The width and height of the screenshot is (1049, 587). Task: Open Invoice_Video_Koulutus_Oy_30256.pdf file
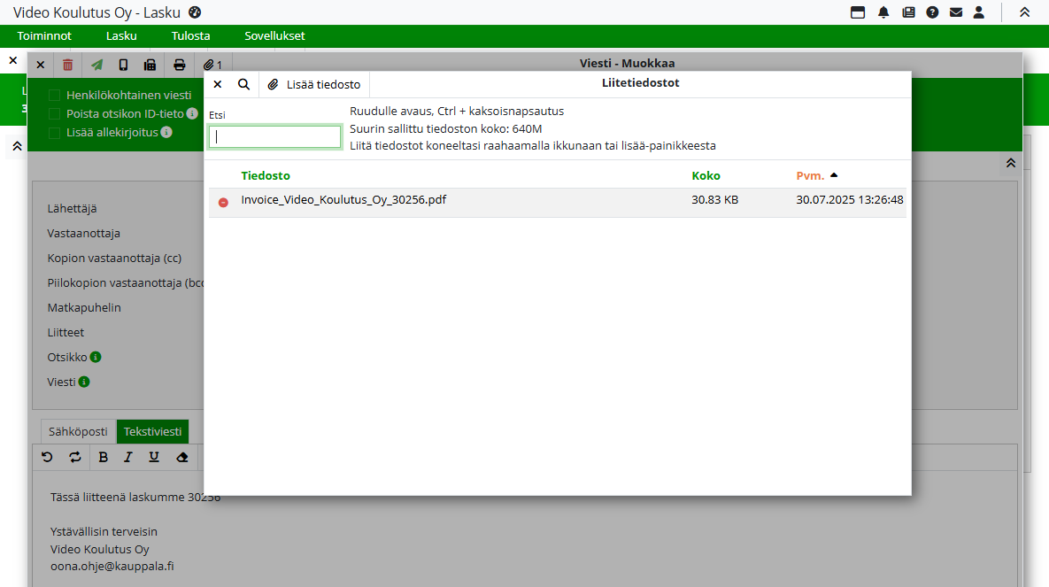[x=343, y=200]
